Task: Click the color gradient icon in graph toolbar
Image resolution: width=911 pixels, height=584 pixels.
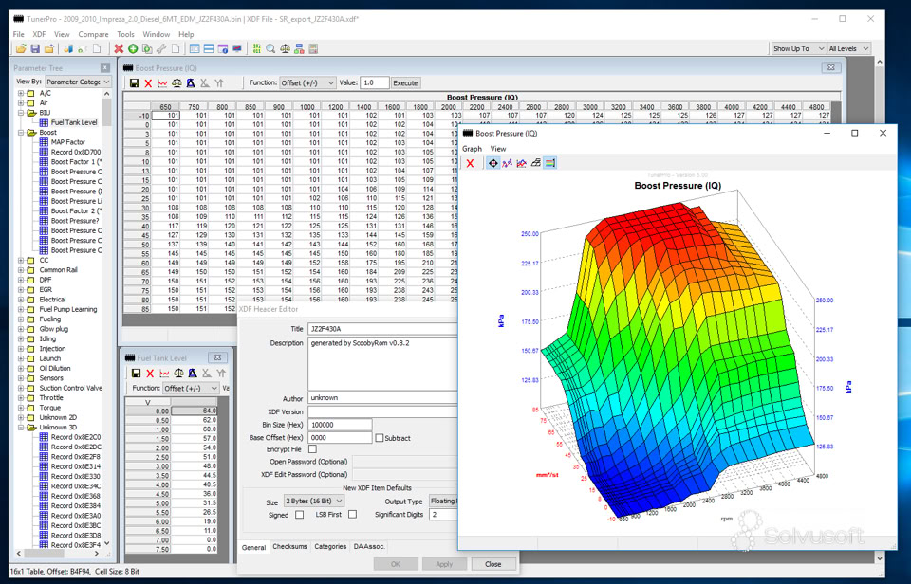Action: pos(550,163)
